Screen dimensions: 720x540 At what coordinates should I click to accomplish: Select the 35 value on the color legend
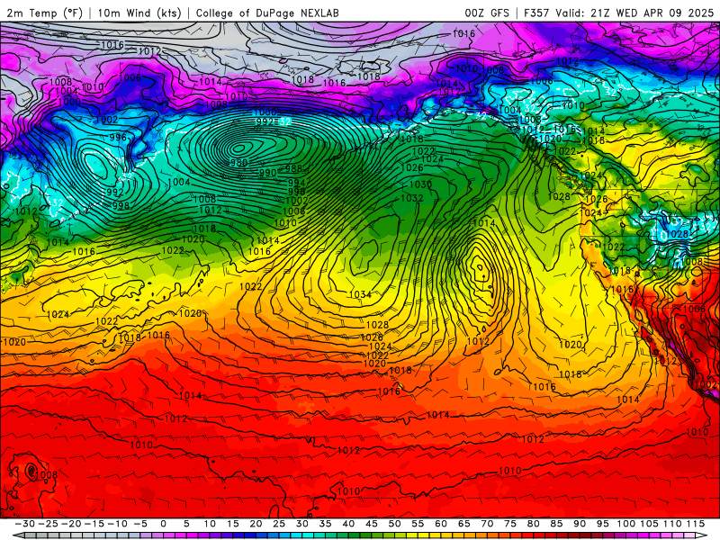click(x=325, y=524)
